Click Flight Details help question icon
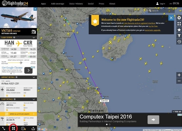Image resolution: width=182 pixels, height=131 pixels. click(15, 99)
